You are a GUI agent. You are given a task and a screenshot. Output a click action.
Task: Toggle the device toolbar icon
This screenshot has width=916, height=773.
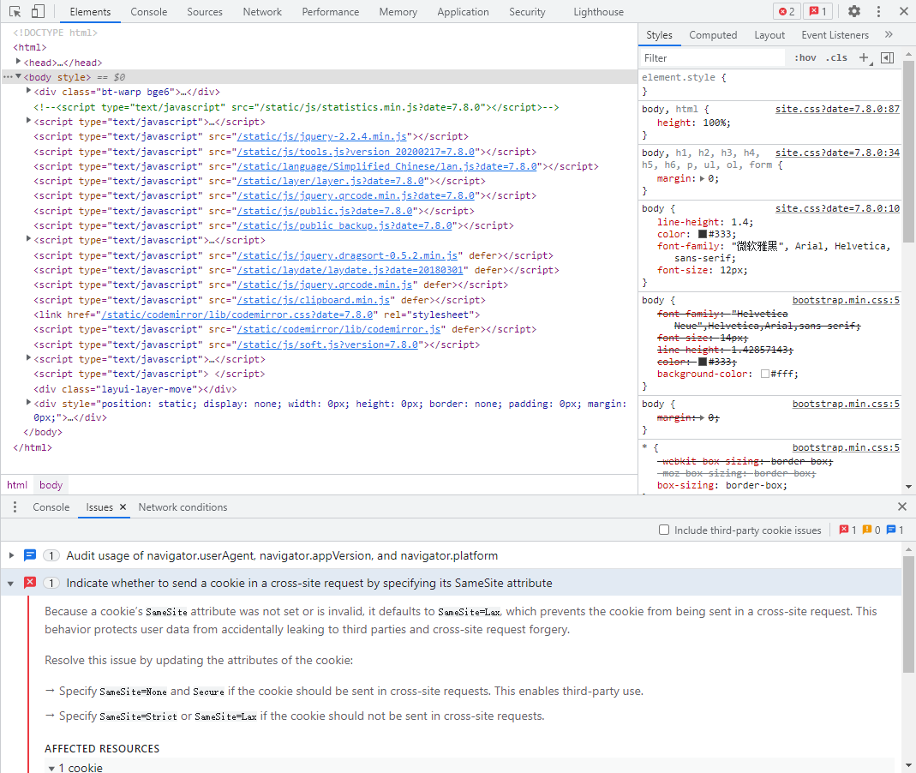[x=38, y=12]
